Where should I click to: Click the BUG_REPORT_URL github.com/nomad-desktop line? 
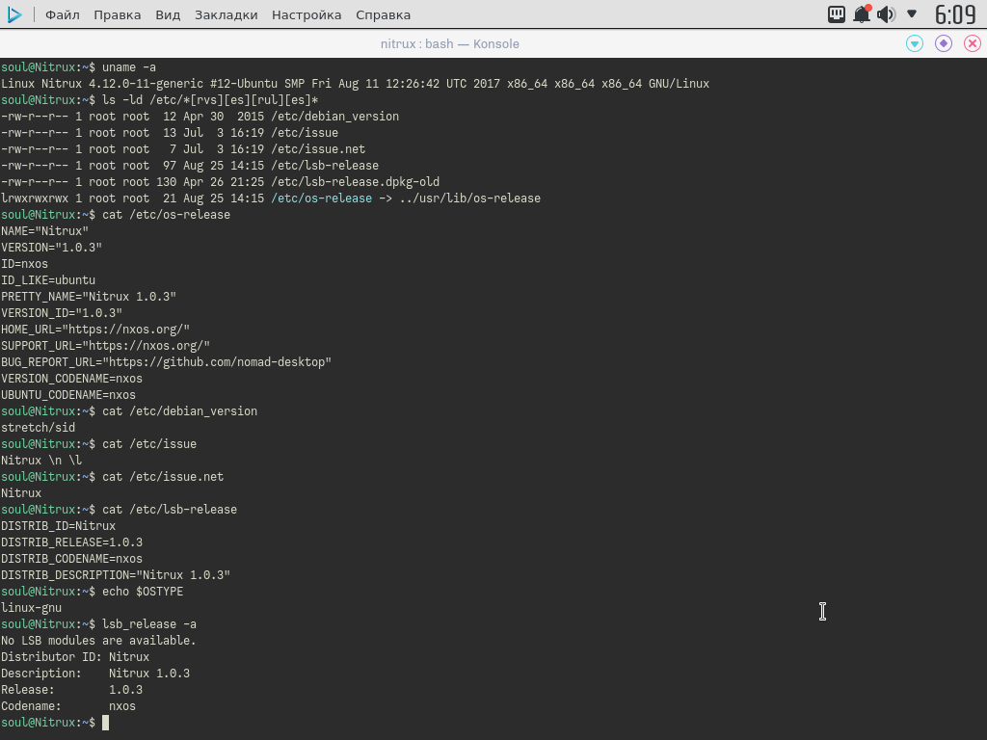point(166,362)
